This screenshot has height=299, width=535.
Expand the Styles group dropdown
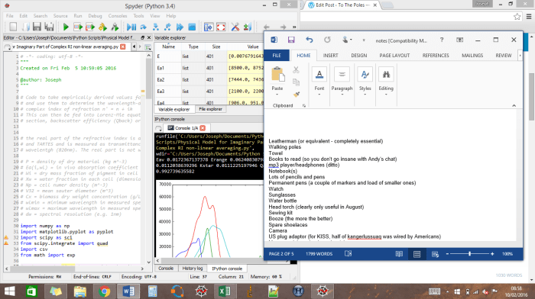[x=365, y=95]
